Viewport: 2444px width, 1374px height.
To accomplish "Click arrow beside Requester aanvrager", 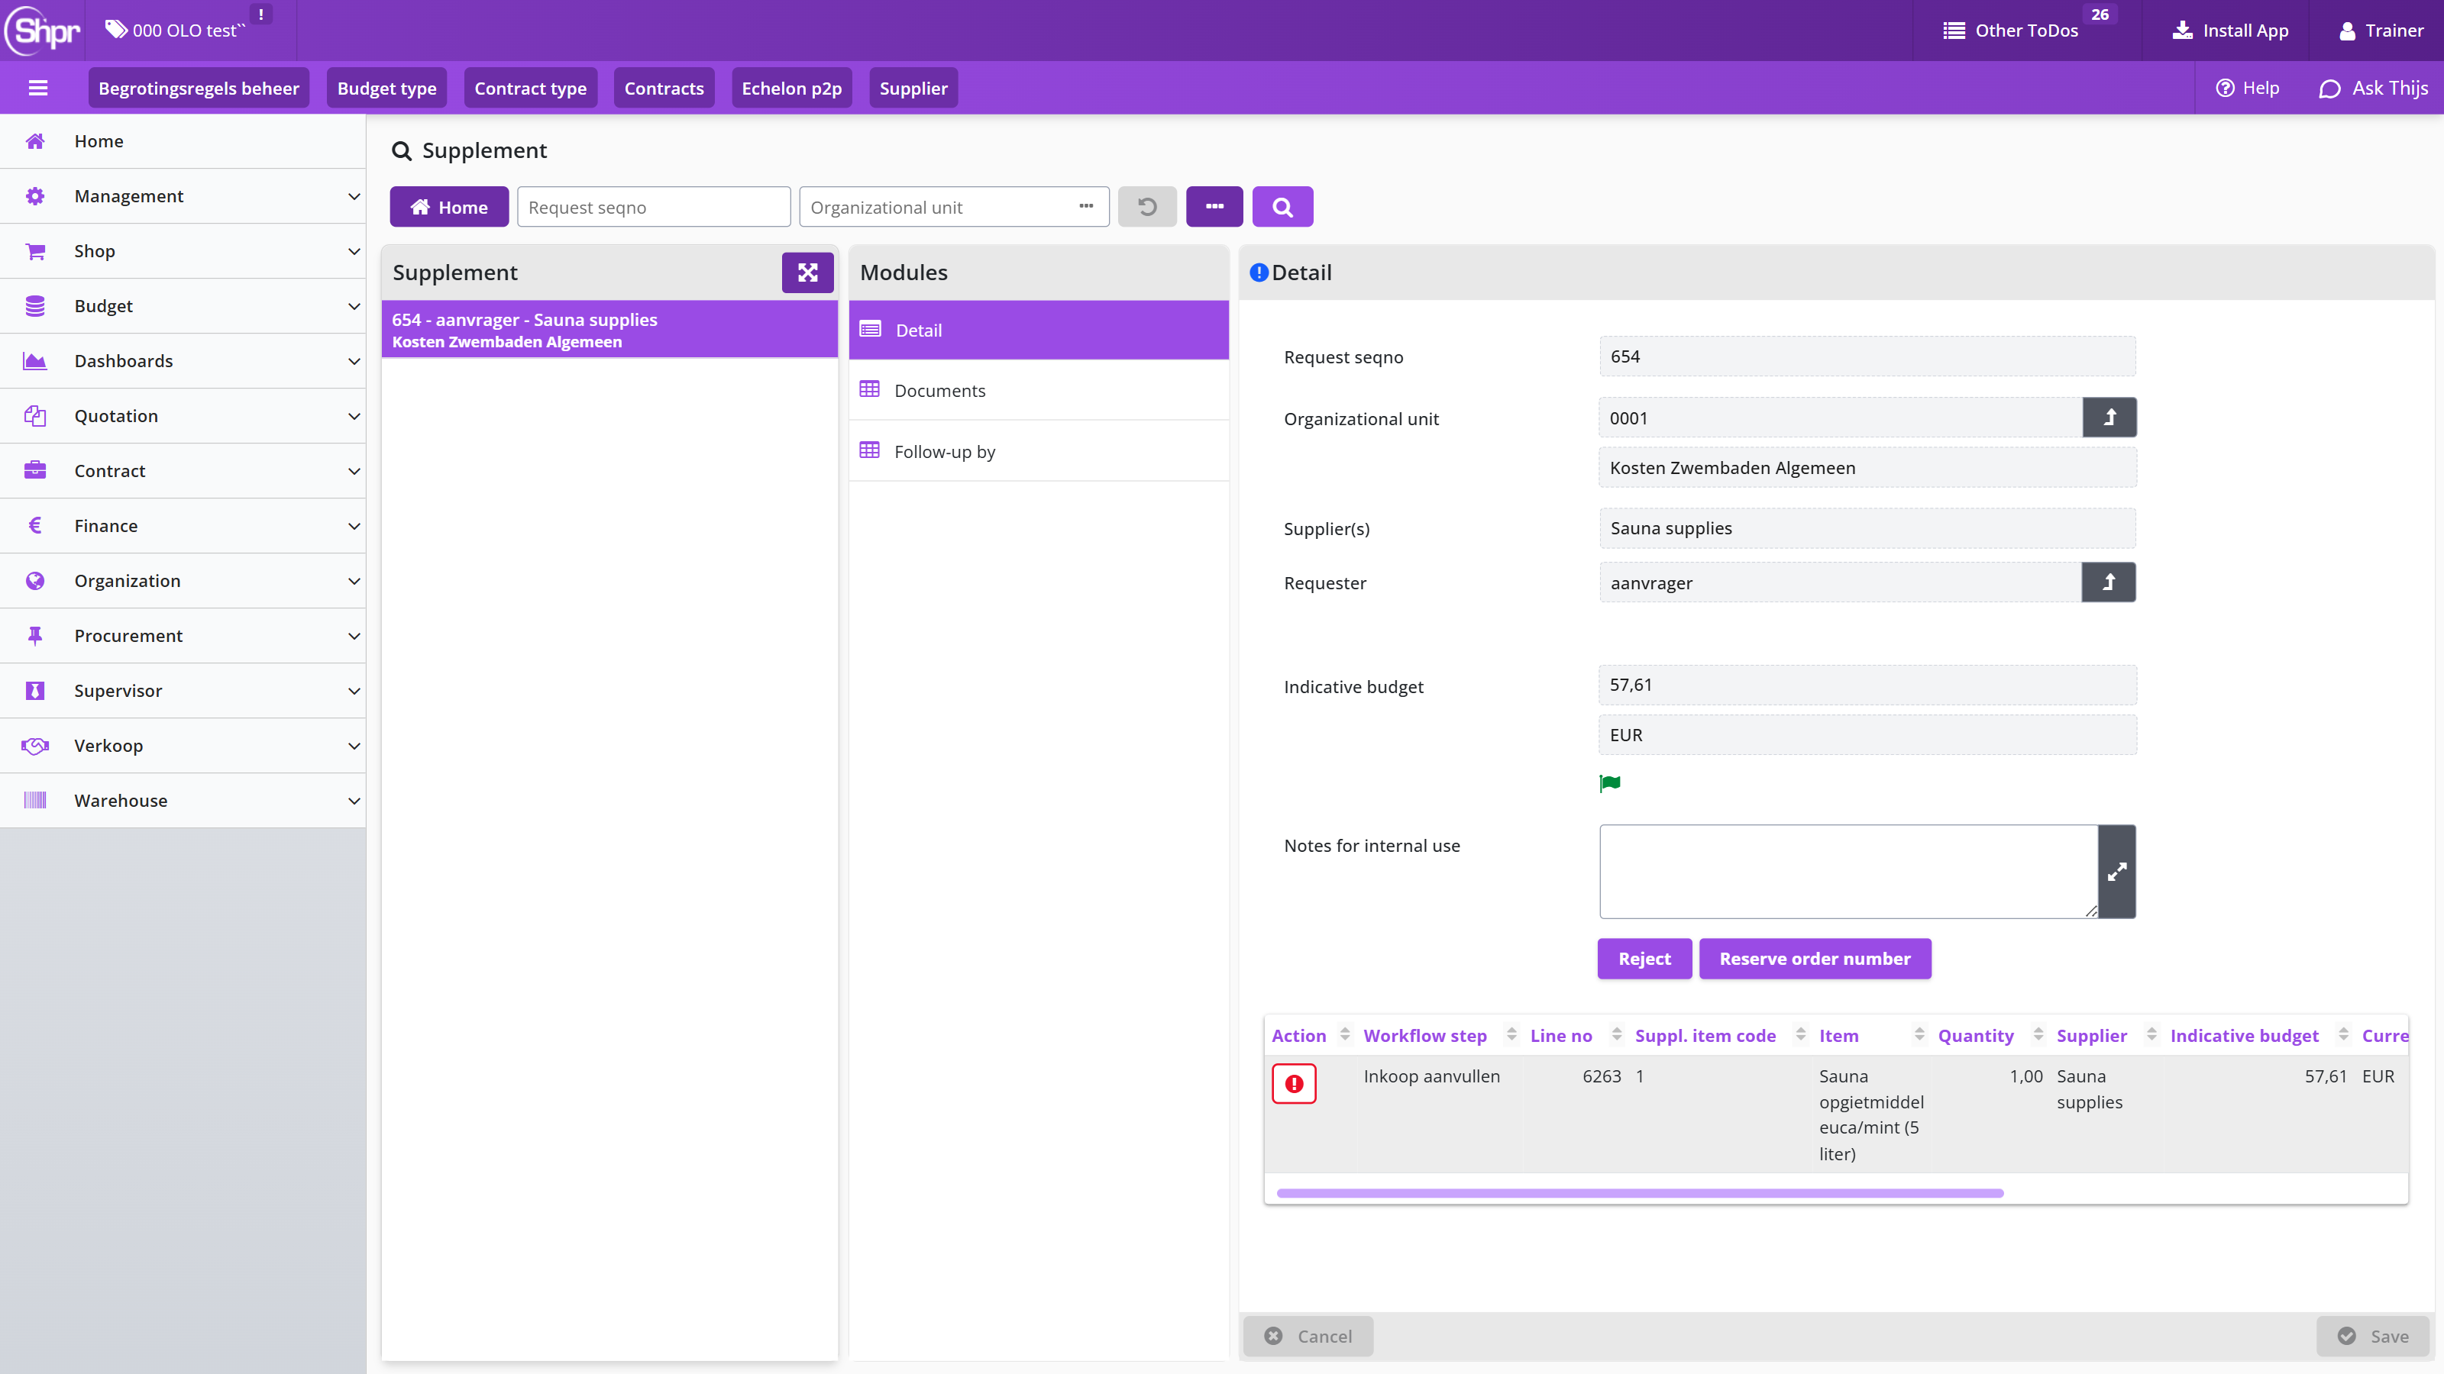I will pos(2108,582).
